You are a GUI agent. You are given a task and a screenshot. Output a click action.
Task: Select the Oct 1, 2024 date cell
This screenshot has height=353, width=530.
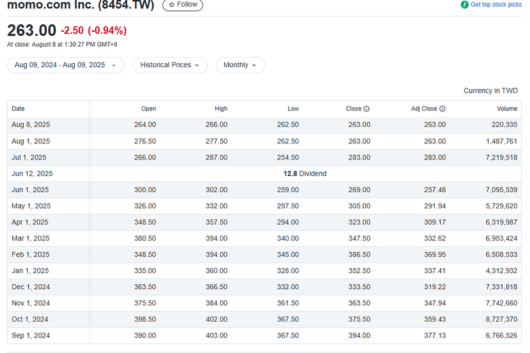(30, 320)
